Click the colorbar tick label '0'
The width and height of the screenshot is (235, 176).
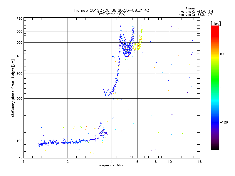pyautogui.click(x=220, y=88)
